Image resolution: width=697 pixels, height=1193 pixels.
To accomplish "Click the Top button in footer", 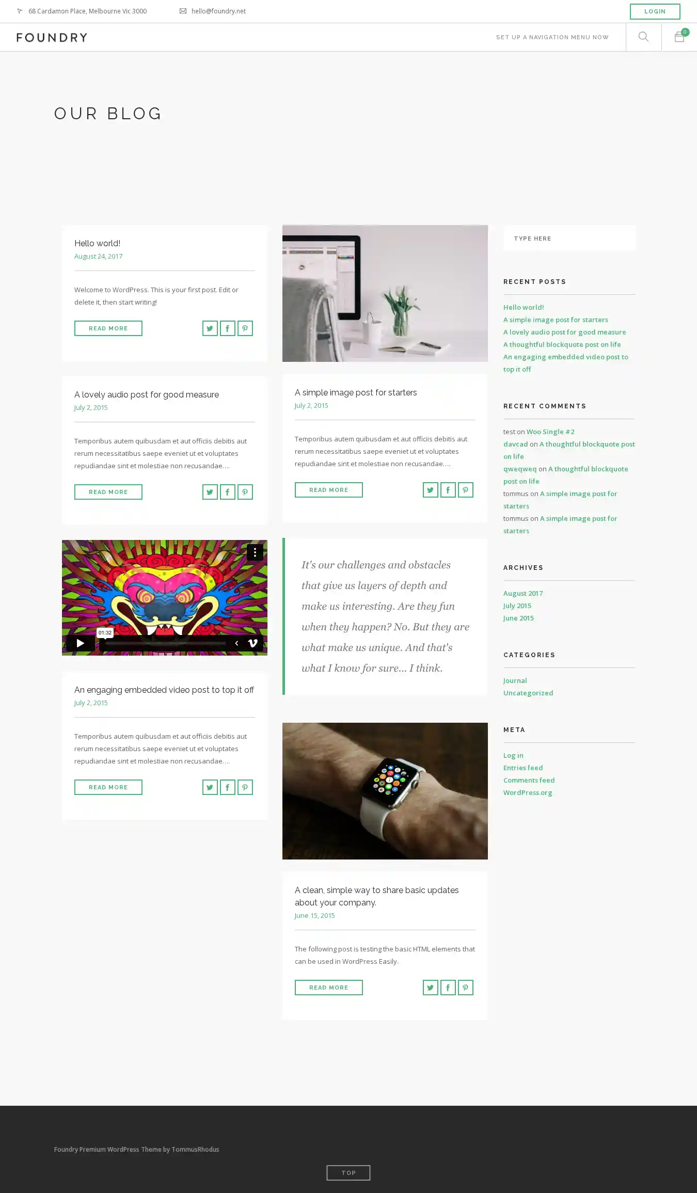I will pos(348,1173).
